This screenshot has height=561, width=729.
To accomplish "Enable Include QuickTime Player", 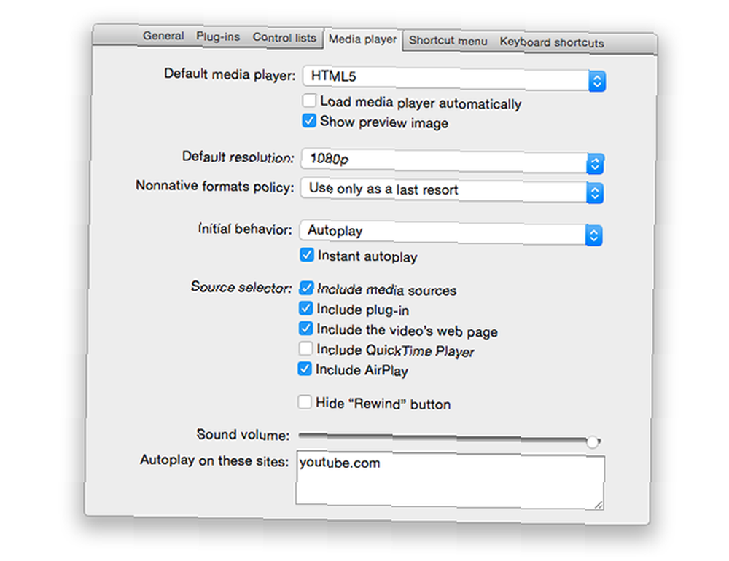I will pyautogui.click(x=305, y=348).
